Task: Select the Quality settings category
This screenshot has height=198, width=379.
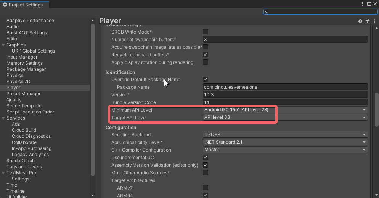Action: tap(14, 100)
